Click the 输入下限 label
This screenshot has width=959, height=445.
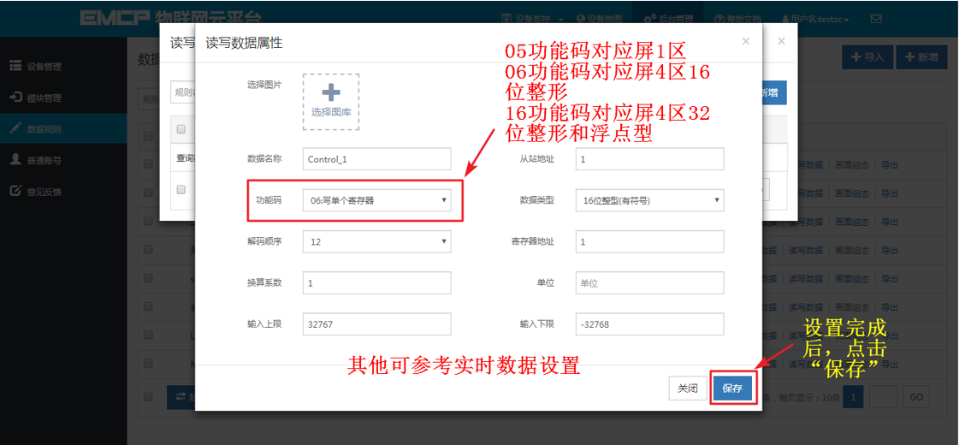[537, 324]
